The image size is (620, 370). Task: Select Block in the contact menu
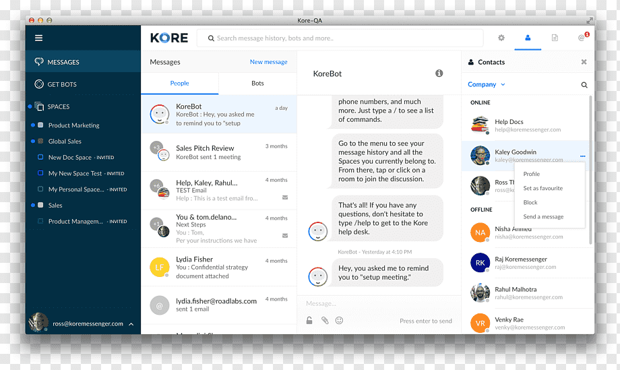(530, 202)
